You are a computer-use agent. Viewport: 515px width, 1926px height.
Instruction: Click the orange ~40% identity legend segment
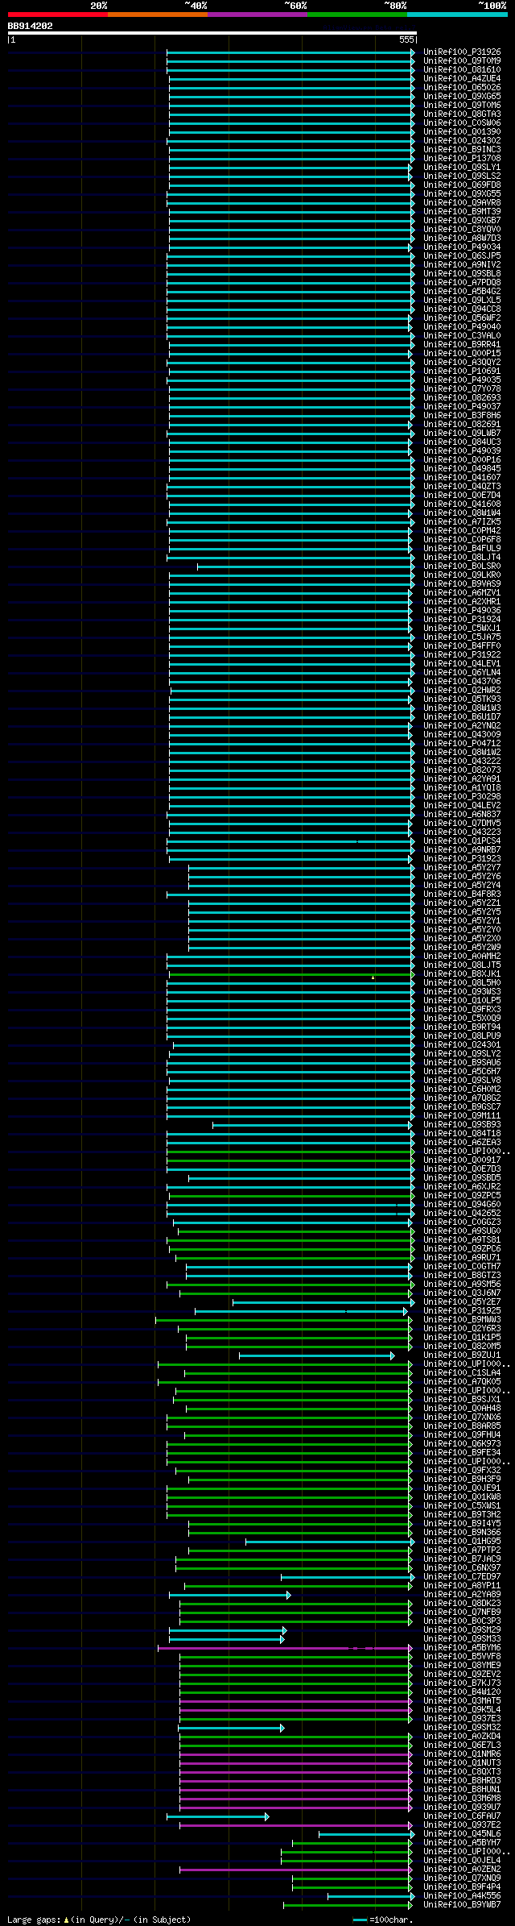coord(158,15)
